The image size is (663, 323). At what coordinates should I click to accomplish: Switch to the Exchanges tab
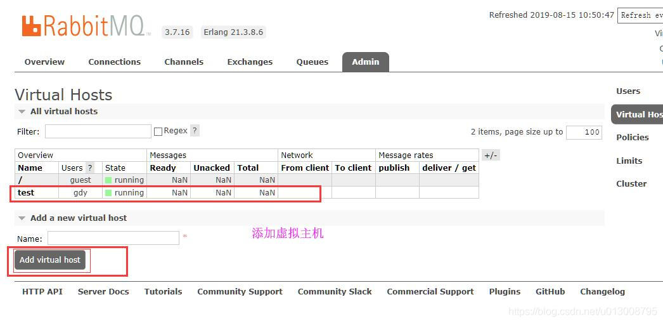250,62
